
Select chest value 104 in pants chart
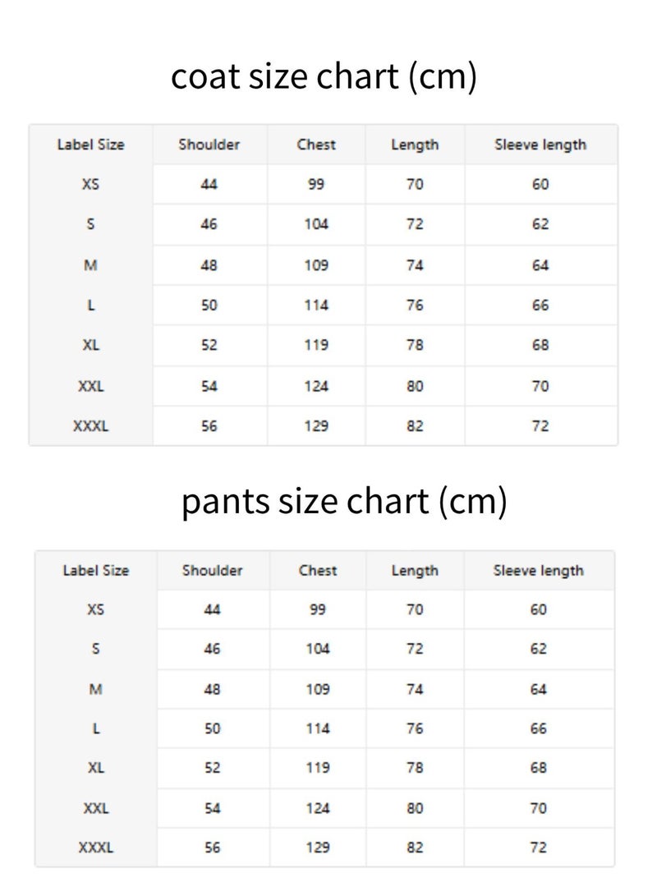click(318, 649)
